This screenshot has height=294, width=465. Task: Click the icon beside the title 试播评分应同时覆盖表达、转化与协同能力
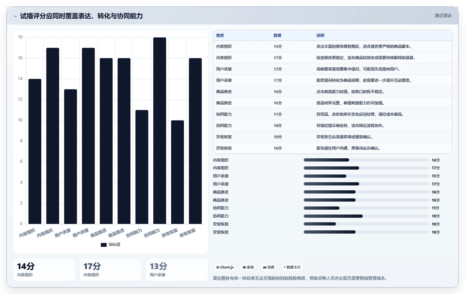(15, 16)
